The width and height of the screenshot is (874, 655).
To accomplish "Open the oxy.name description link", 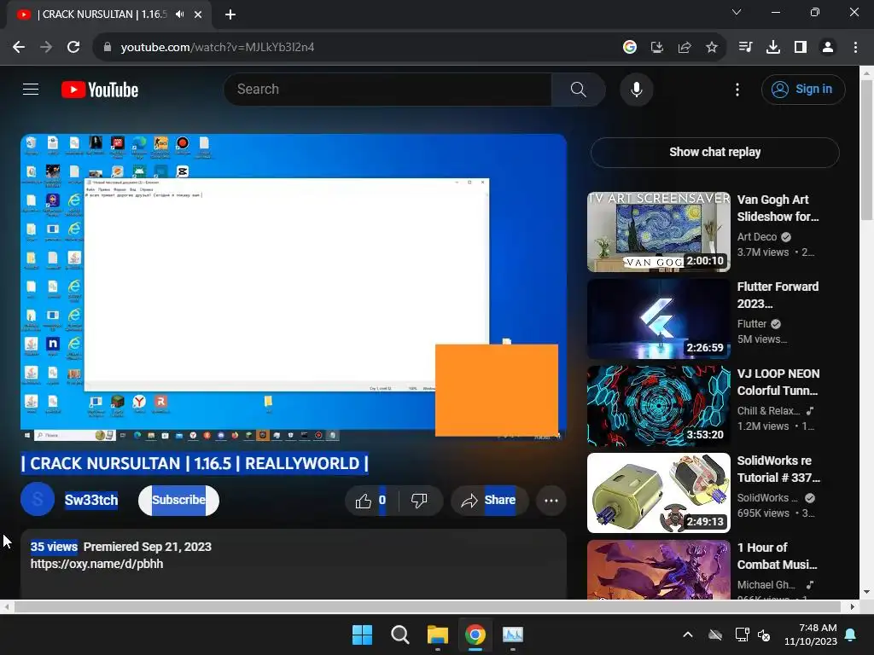I will [x=96, y=564].
